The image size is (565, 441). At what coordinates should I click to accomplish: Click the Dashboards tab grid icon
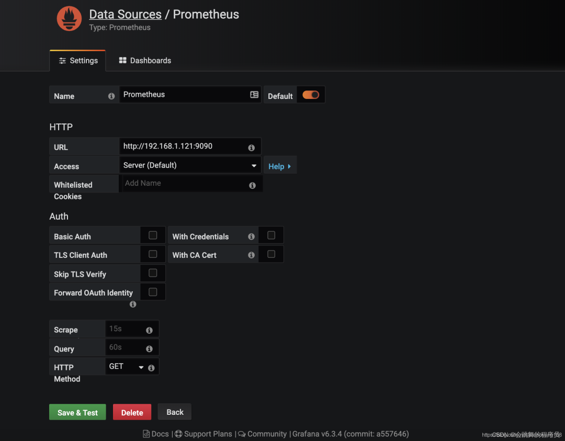coord(122,60)
